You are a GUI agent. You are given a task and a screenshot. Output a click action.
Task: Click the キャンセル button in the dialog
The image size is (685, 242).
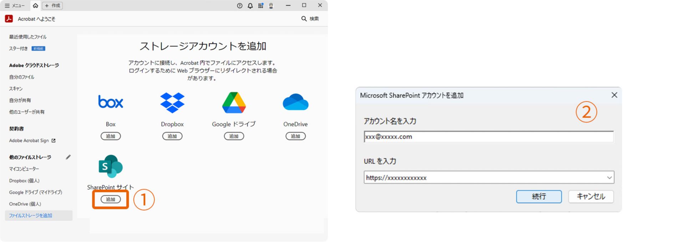591,196
